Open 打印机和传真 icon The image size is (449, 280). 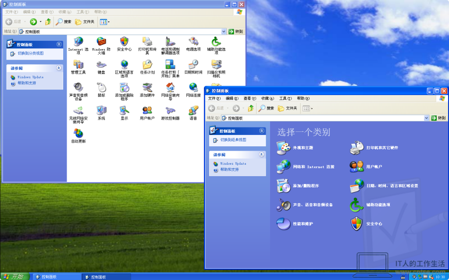click(x=147, y=45)
